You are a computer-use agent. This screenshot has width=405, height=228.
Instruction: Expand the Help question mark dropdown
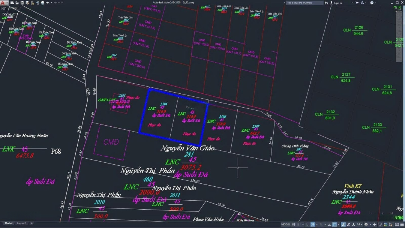376,3
